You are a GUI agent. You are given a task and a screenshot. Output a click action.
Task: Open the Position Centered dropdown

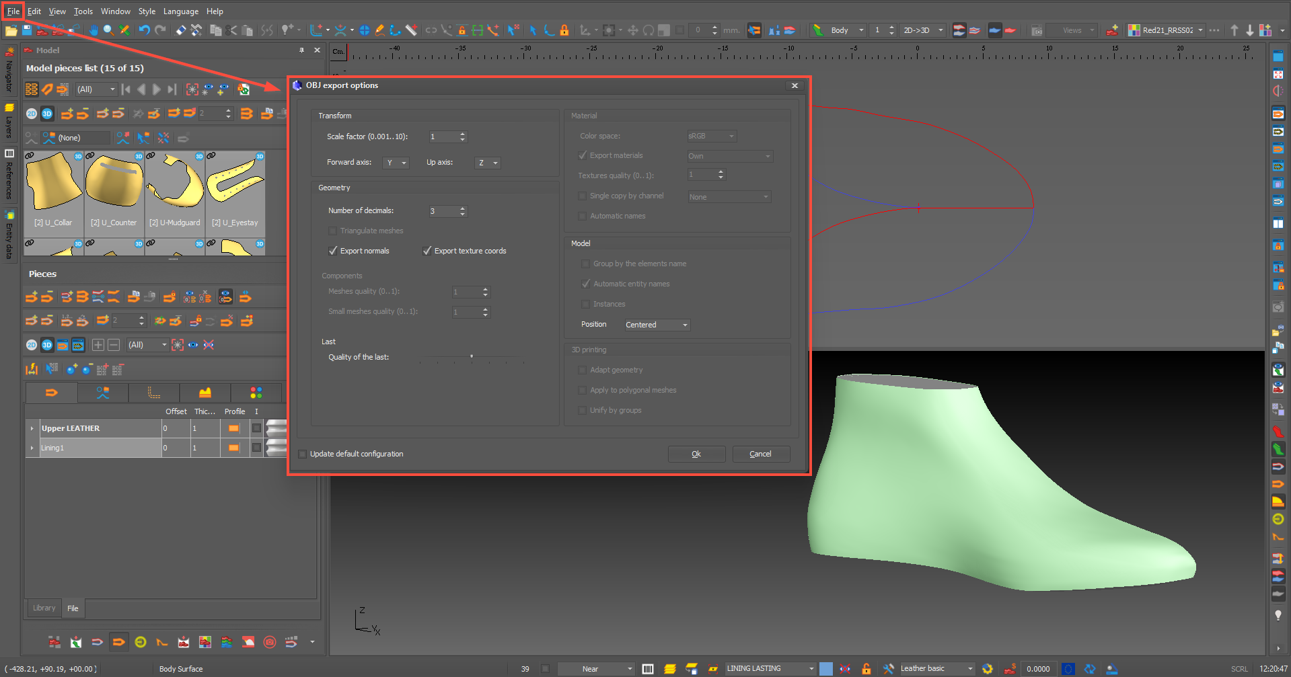click(x=657, y=325)
